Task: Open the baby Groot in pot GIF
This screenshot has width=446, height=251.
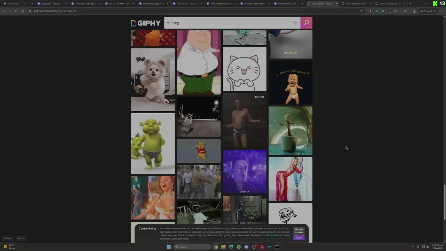Action: 291,131
